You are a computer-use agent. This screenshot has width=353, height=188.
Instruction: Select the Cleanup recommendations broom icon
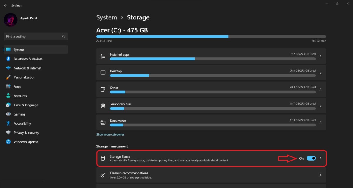click(103, 175)
